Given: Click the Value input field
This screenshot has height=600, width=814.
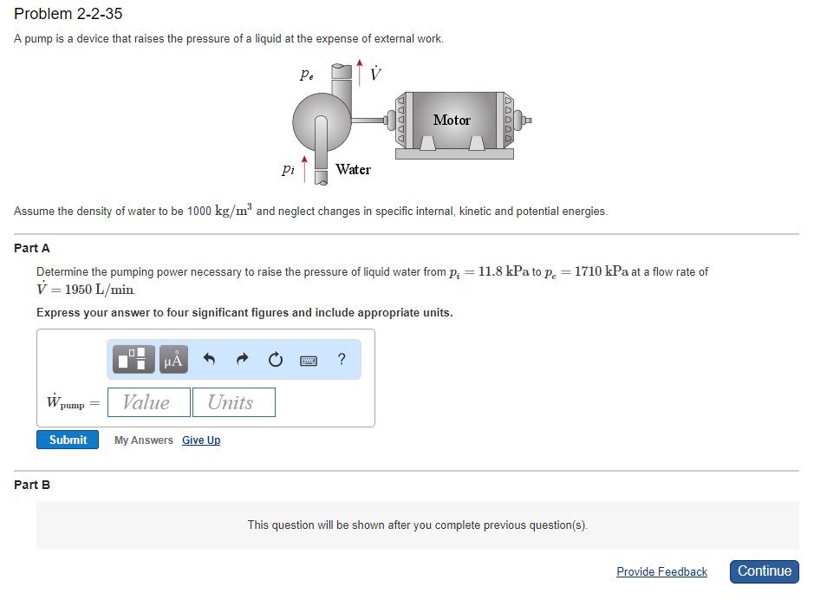Looking at the screenshot, I should click(148, 401).
